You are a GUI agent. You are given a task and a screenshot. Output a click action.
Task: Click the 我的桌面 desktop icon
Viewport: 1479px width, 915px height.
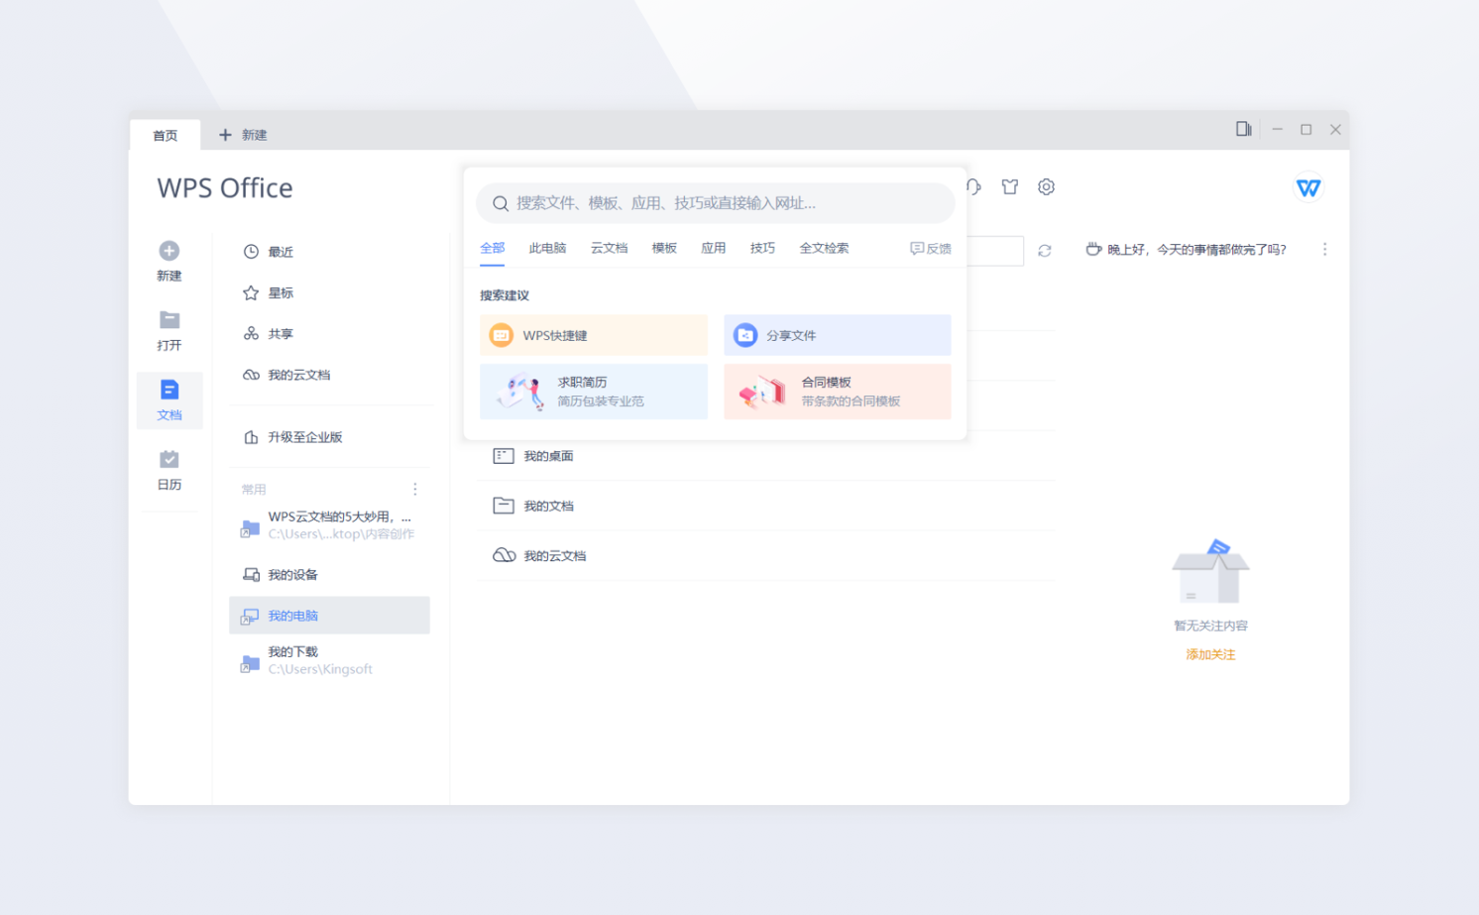(x=504, y=456)
